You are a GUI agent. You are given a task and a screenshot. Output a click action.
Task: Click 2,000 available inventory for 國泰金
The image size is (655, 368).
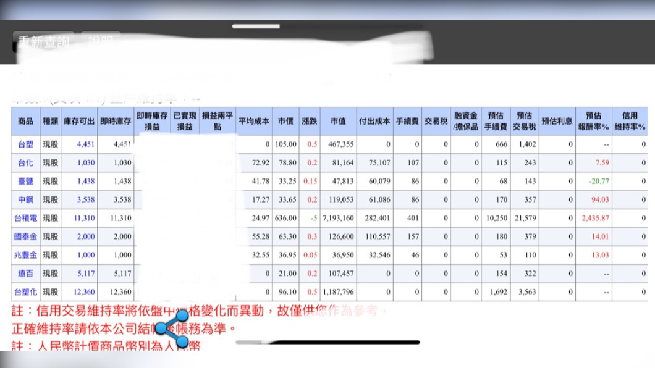[x=86, y=236]
